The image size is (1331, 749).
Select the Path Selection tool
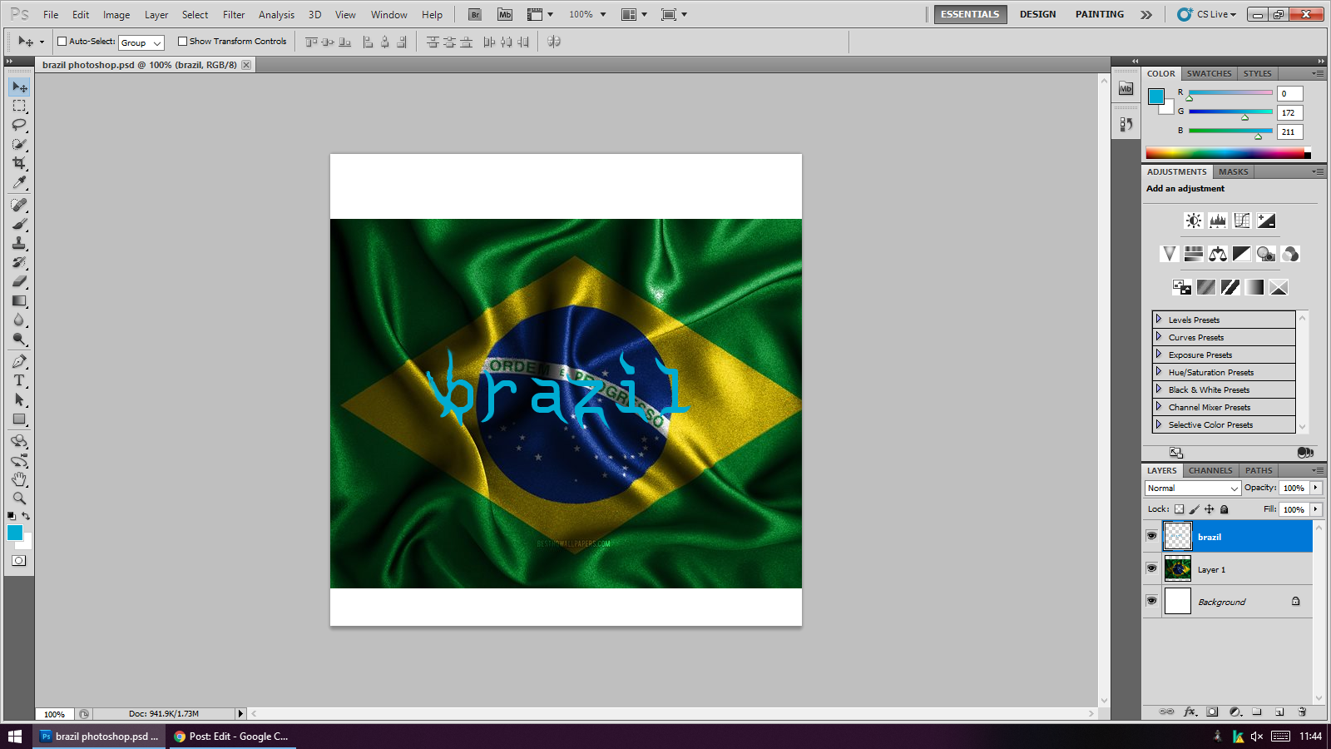(x=19, y=399)
